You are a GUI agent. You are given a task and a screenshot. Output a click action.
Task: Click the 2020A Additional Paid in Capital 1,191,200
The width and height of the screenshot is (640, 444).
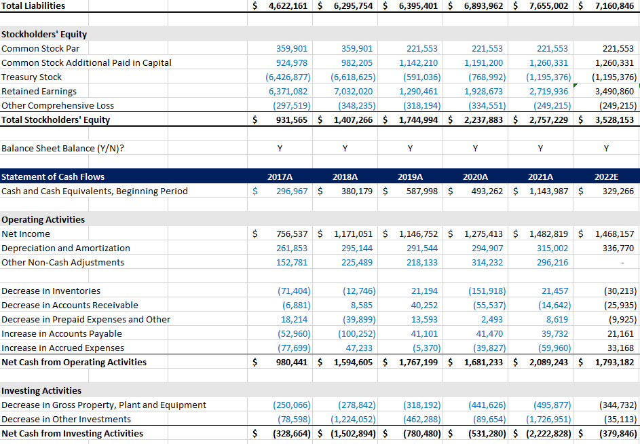[x=483, y=63]
